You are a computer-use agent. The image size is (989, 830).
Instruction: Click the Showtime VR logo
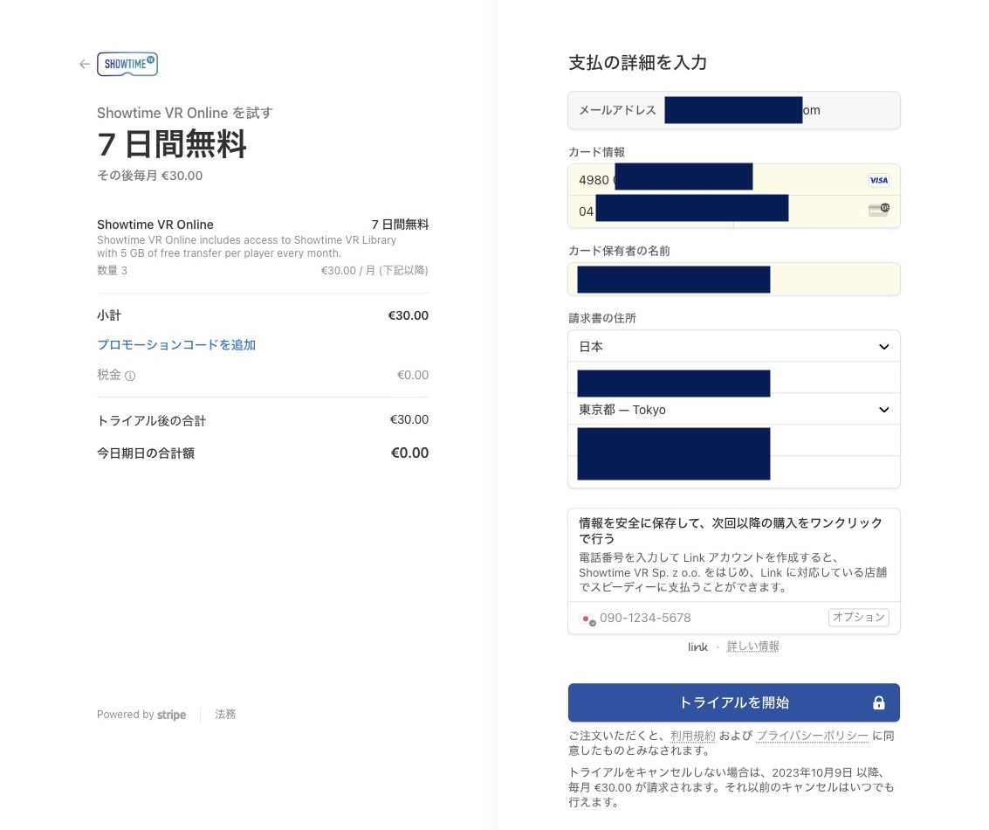point(127,65)
